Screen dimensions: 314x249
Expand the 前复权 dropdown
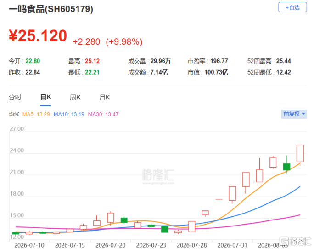(x=294, y=114)
